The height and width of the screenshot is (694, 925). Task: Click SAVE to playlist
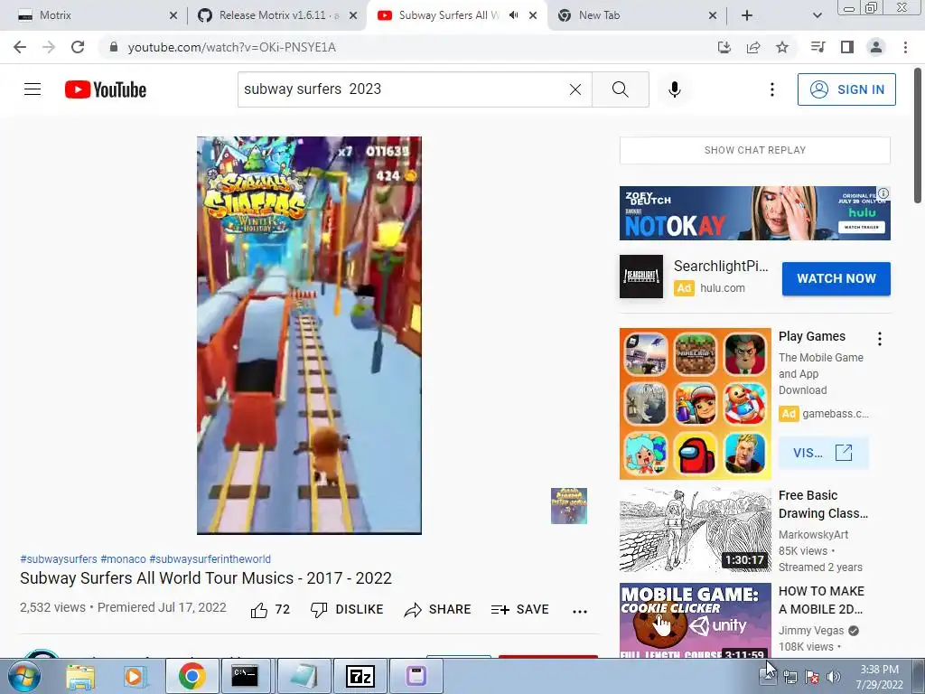519,610
